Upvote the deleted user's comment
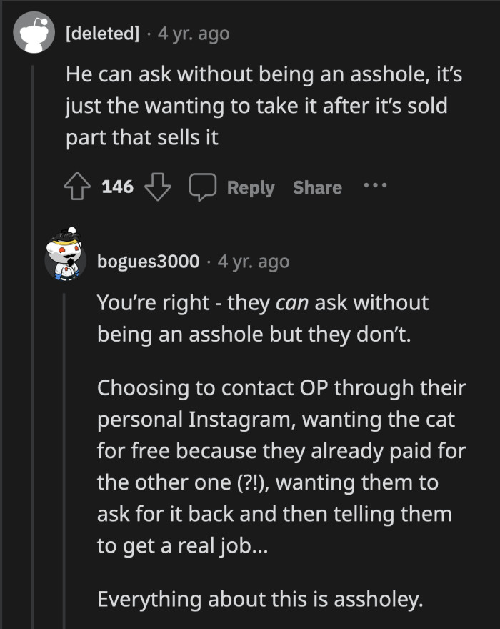500x629 pixels. (x=78, y=187)
